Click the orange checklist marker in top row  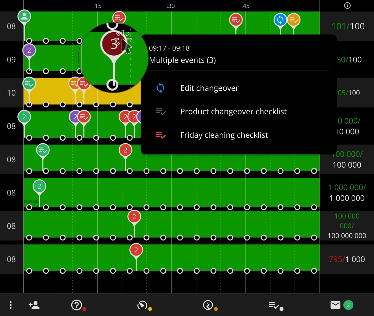294,20
